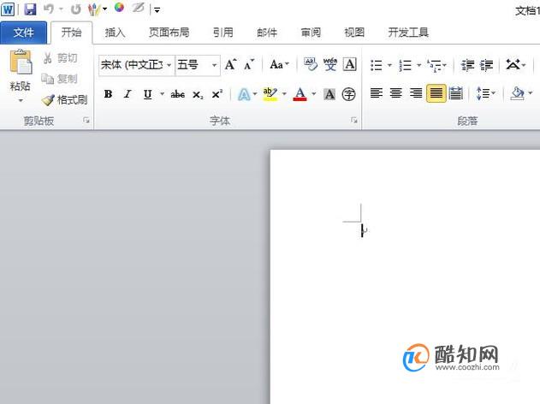Switch to the 插入 (Insert) tab
Screen dimensions: 540x404
(115, 33)
